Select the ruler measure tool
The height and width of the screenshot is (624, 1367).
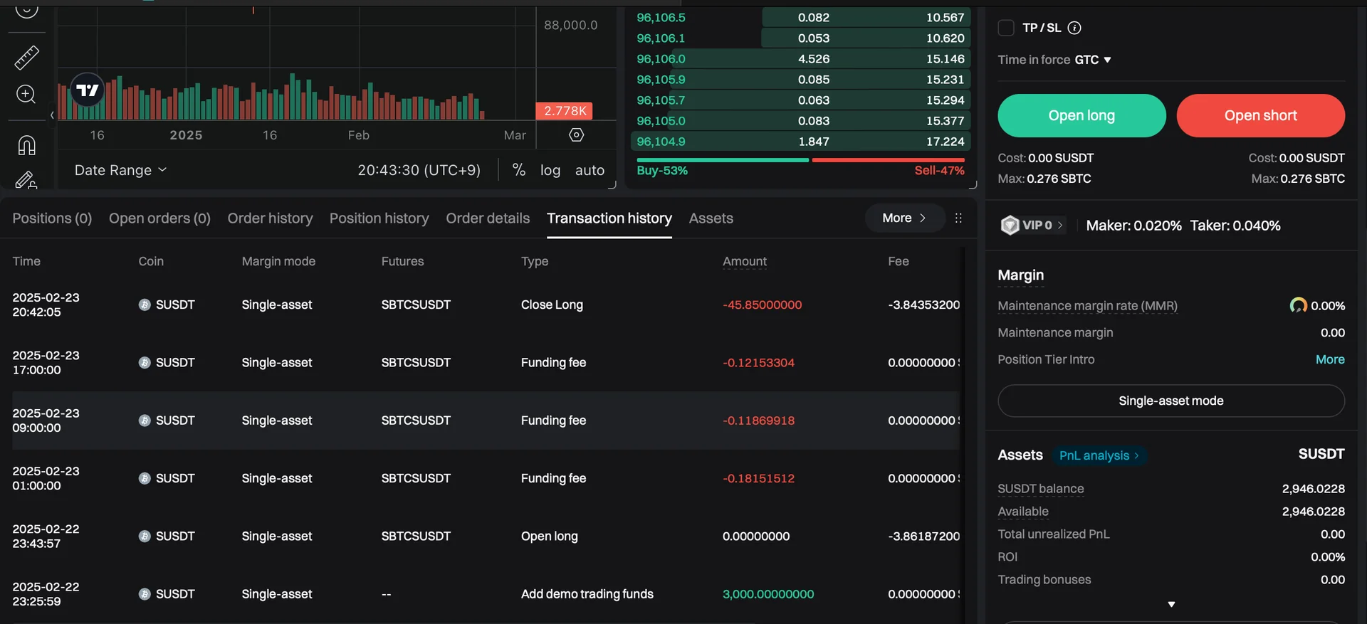[26, 58]
